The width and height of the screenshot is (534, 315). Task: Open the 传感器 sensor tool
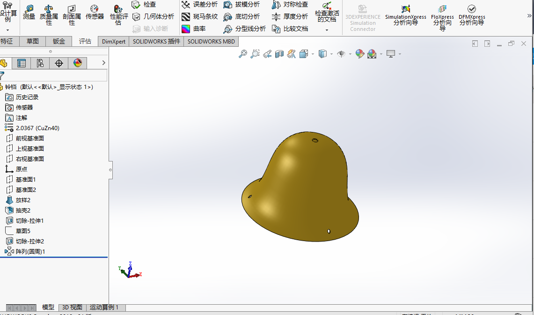[x=95, y=13]
